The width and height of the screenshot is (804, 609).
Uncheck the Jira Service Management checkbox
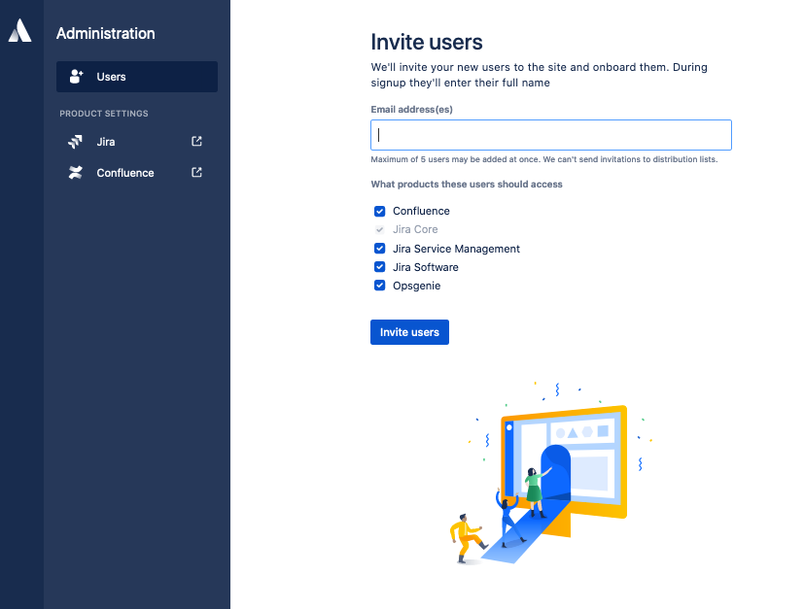click(379, 249)
